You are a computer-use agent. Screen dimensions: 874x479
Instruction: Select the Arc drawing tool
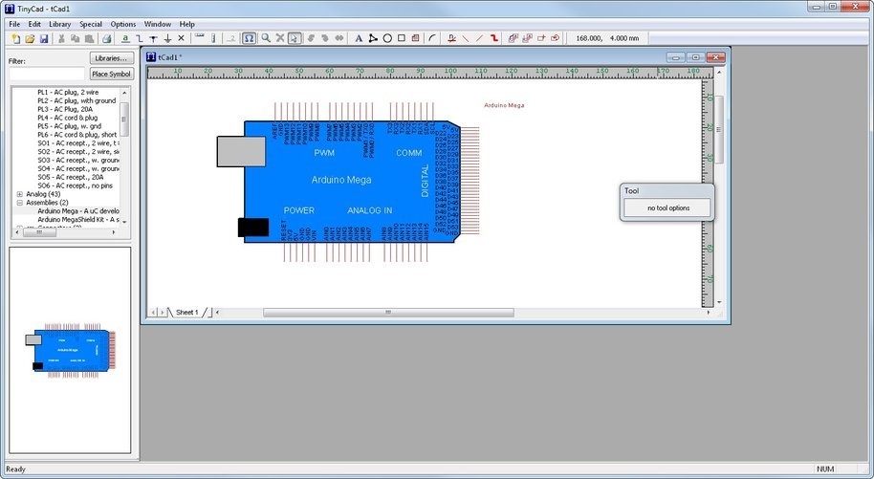pyautogui.click(x=432, y=38)
